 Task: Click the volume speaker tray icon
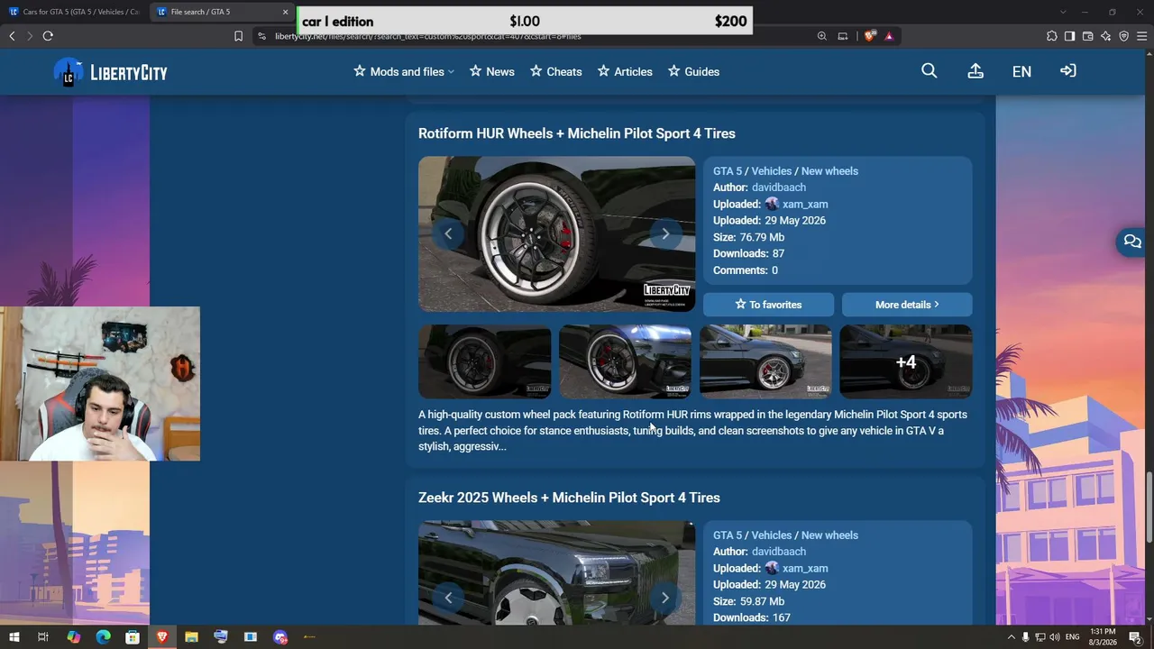coord(1054,637)
